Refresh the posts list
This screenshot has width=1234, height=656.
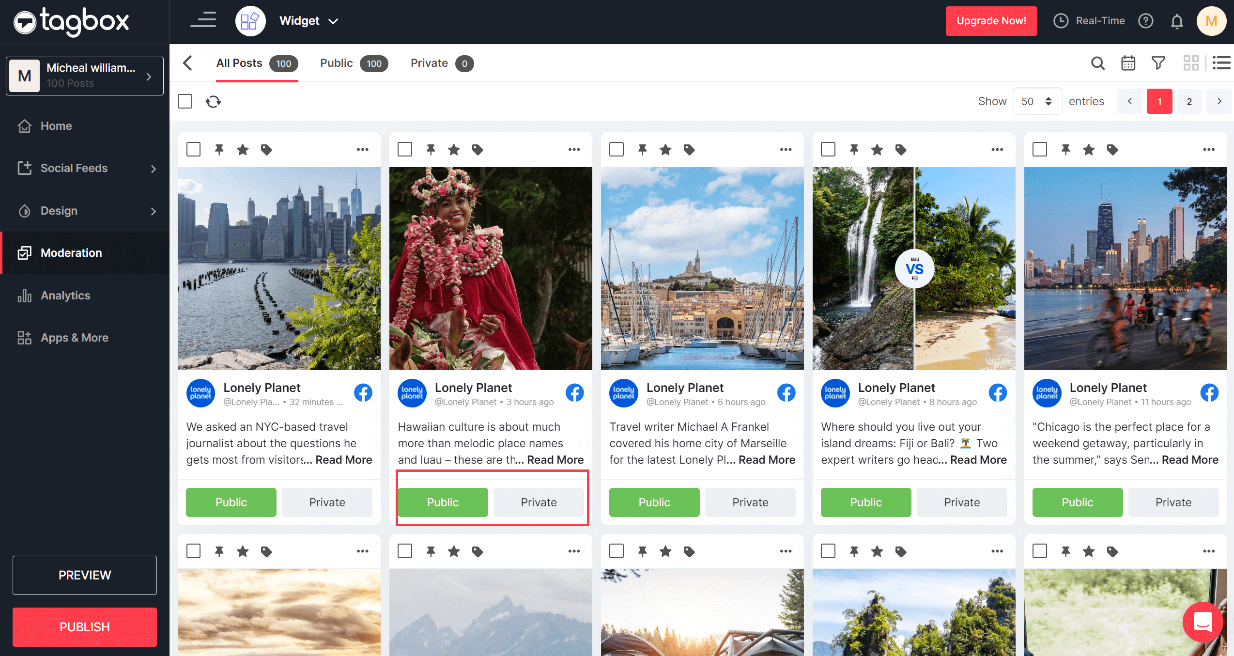coord(213,101)
